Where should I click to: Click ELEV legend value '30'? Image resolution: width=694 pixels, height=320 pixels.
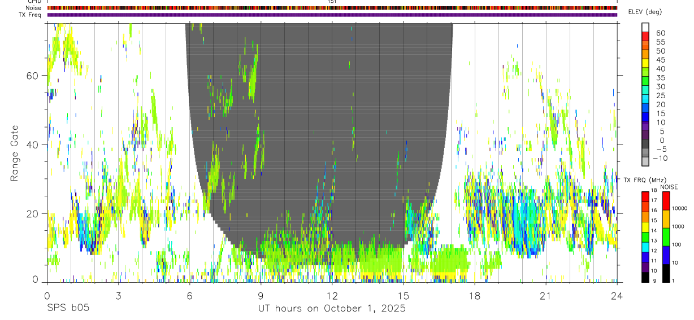click(x=661, y=87)
